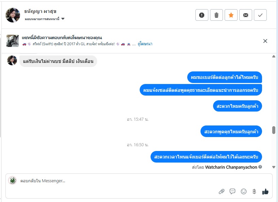Click the ดูโฆษณา view ad link

tap(145, 44)
